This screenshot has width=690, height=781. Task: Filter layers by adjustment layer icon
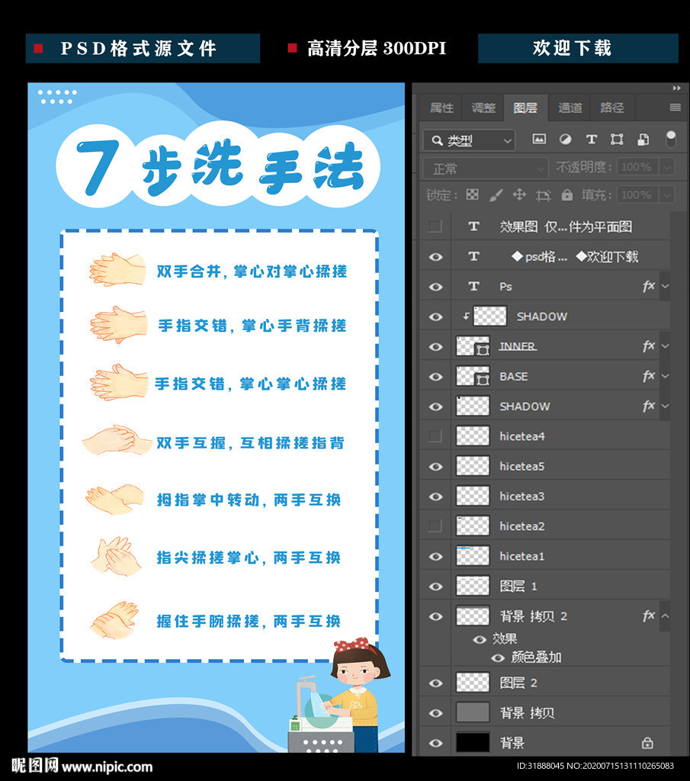565,140
